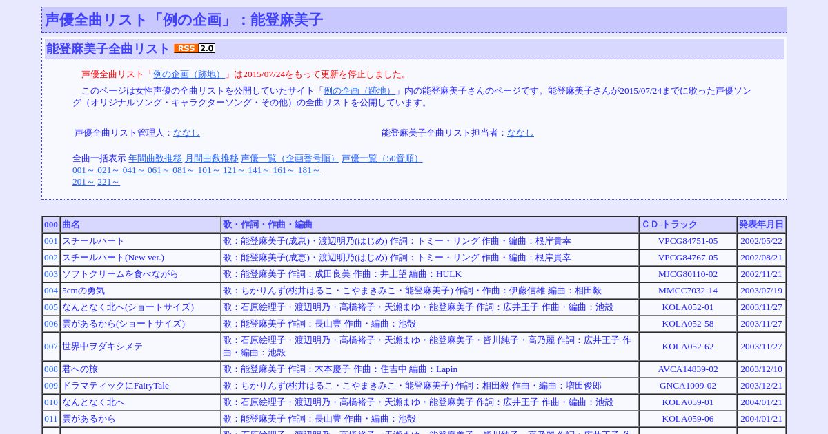Viewport: 828px width, 434px height.
Task: Jump to songs 141～
Action: pyautogui.click(x=259, y=170)
